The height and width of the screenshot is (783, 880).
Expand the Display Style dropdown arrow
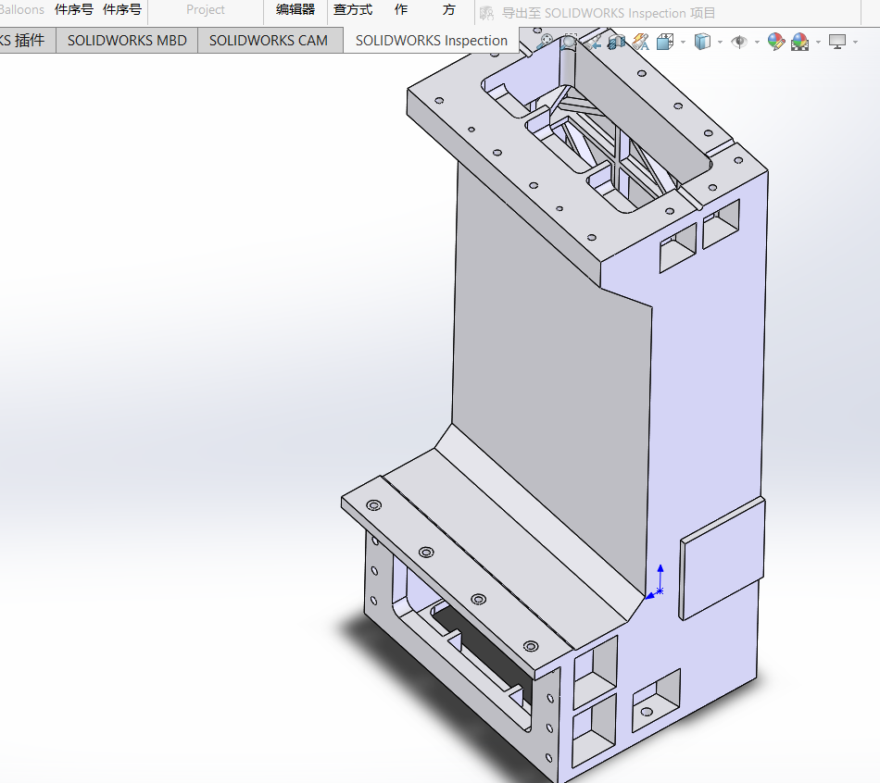click(x=721, y=42)
